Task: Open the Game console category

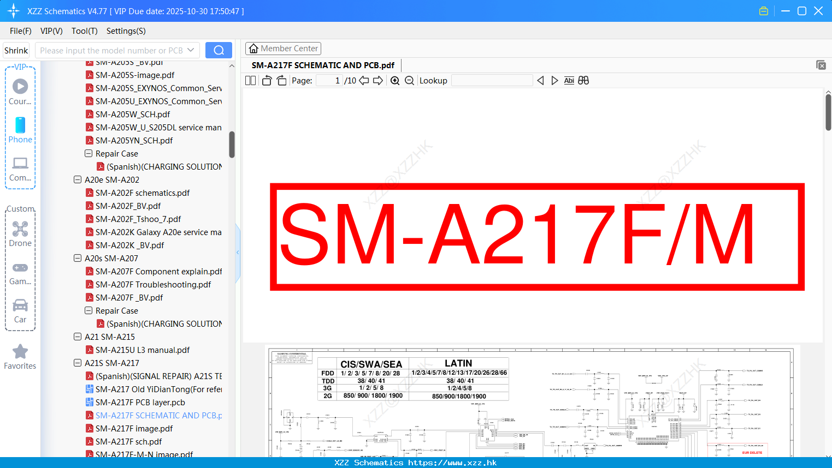Action: point(20,273)
